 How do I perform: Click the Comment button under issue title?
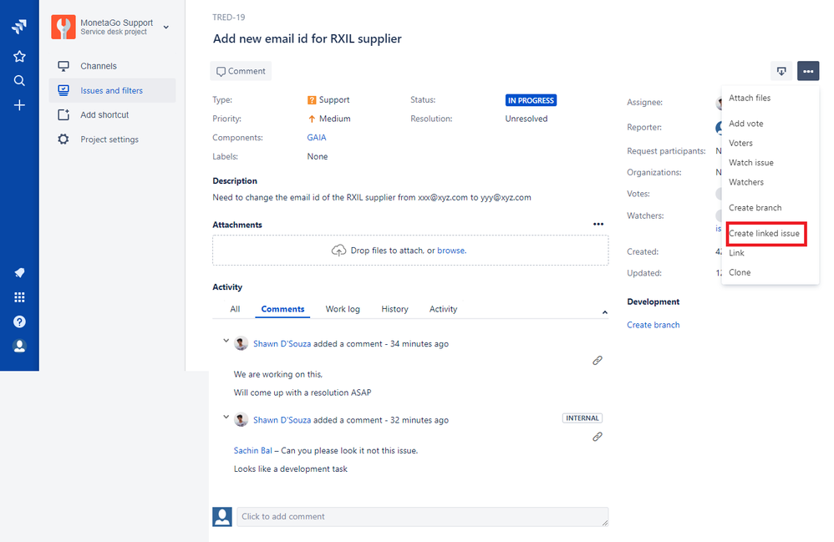click(241, 71)
